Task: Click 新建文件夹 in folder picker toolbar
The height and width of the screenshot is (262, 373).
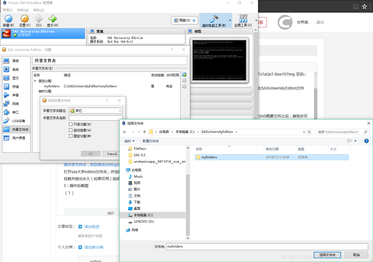Action: [x=151, y=141]
